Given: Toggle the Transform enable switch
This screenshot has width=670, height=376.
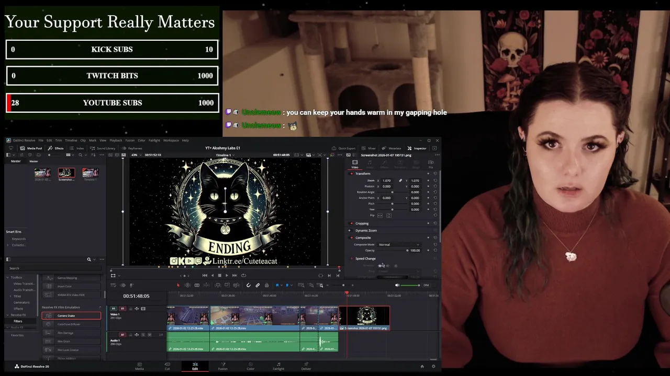Looking at the screenshot, I should [351, 173].
